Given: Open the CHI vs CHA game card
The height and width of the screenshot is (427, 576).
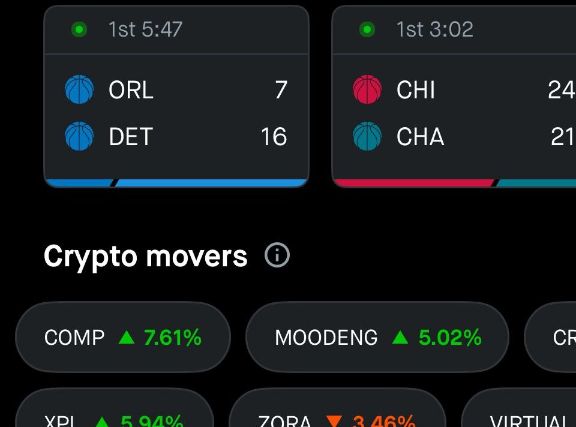Looking at the screenshot, I should [x=455, y=96].
